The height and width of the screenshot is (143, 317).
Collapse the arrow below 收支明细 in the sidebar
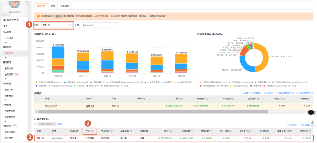(6, 43)
